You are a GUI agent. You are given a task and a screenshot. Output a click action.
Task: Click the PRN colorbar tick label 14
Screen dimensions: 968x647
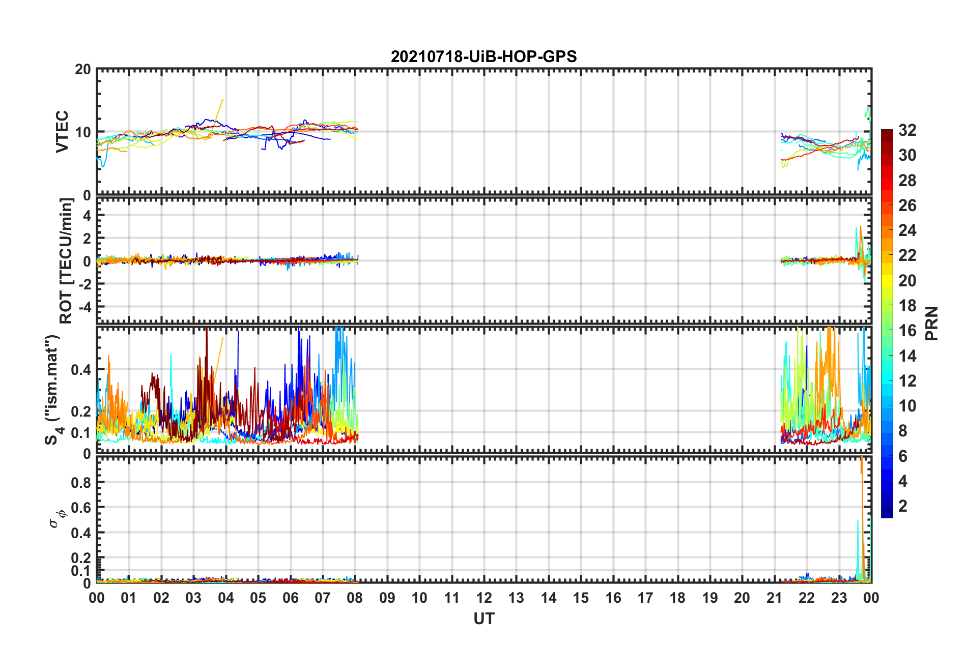click(x=907, y=356)
